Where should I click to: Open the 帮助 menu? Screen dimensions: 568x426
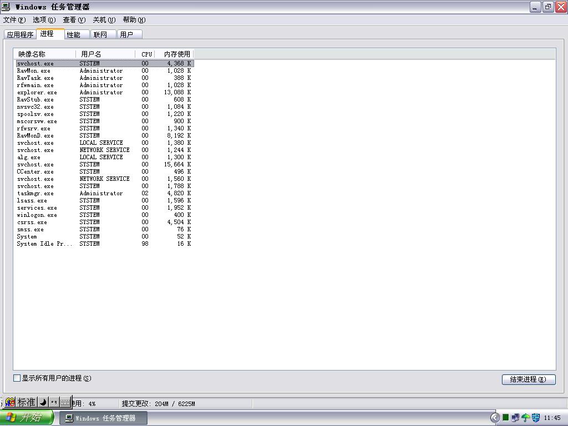coord(134,20)
